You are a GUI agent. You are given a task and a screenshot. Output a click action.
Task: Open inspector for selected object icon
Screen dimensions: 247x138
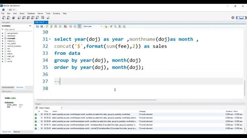(x=14, y=18)
